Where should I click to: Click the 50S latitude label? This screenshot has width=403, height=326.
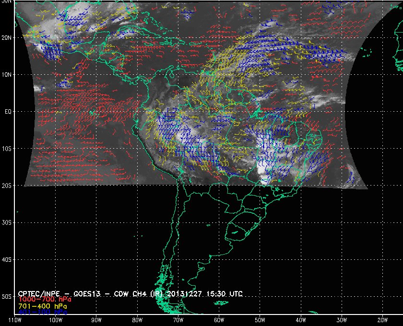tap(6, 296)
